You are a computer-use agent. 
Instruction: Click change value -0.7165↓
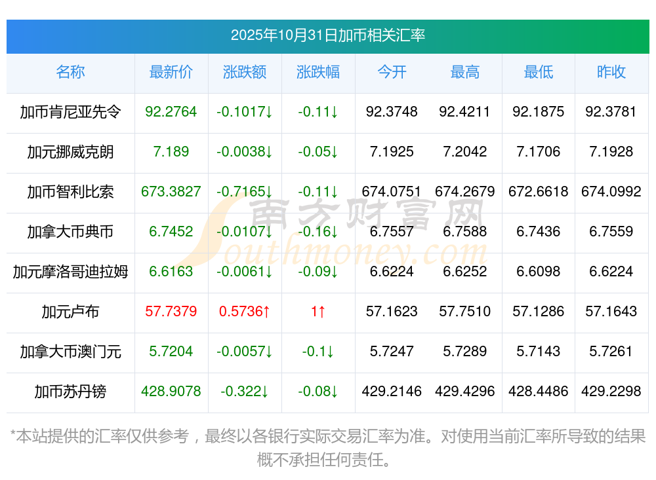pyautogui.click(x=244, y=191)
